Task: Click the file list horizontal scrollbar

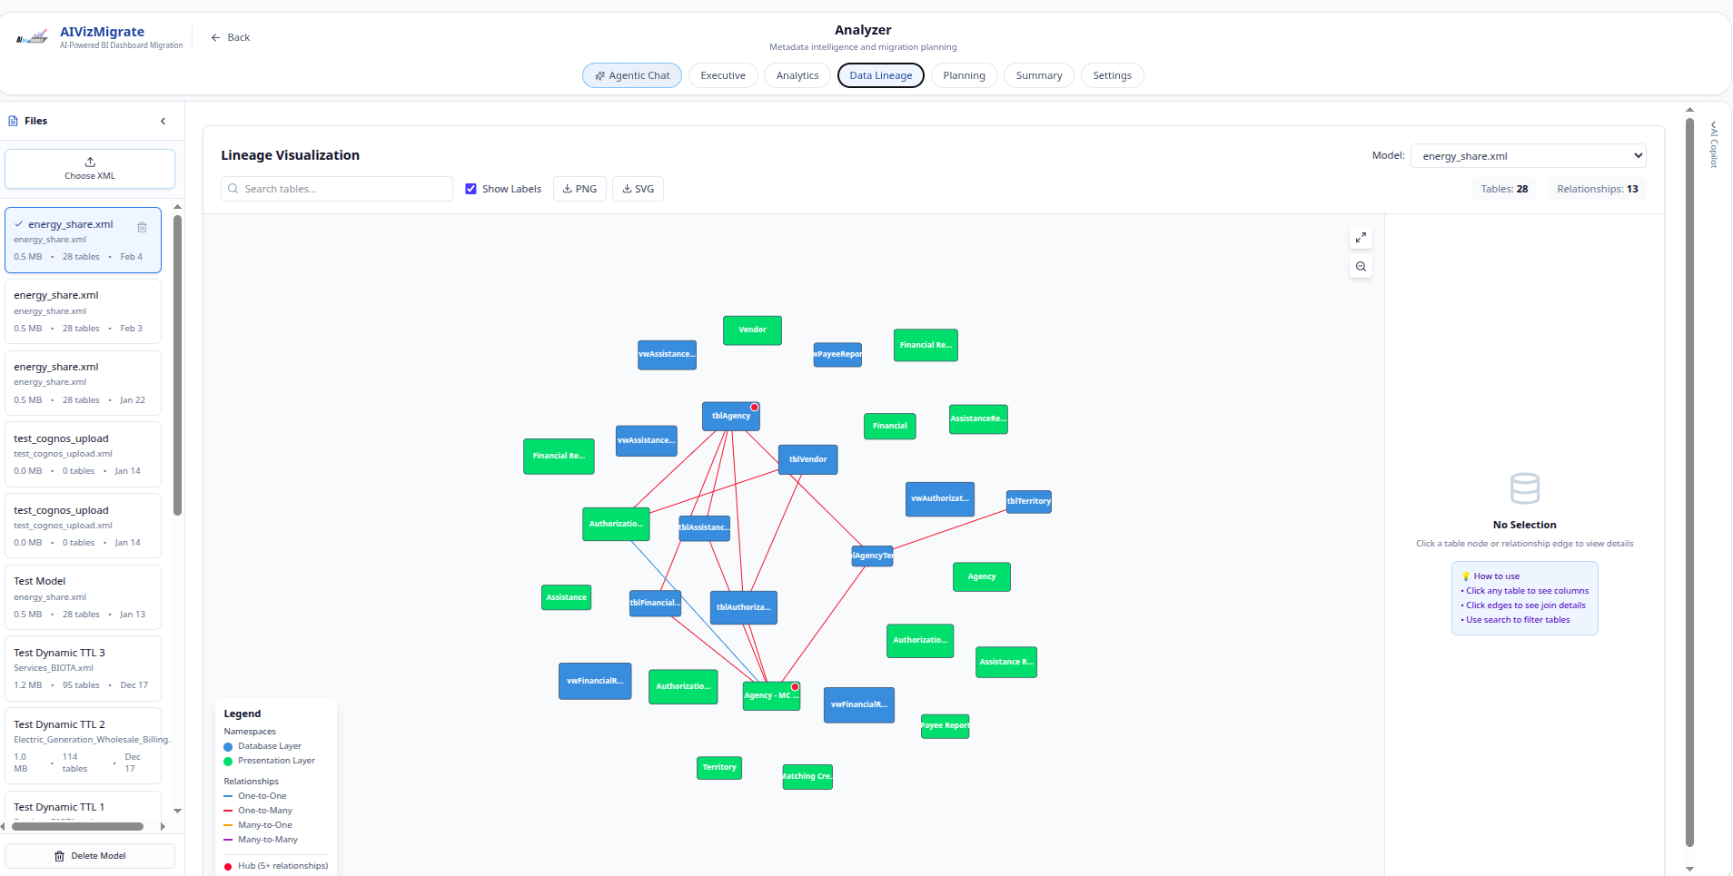Action: tap(77, 826)
